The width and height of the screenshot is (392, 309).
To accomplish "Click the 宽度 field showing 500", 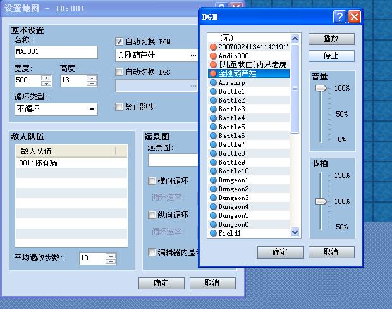I will click(28, 80).
